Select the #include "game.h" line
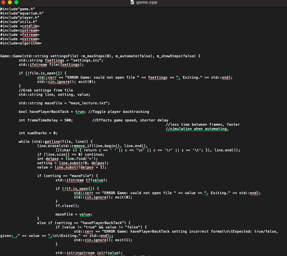Screen dimensions: 287x256 (17, 9)
